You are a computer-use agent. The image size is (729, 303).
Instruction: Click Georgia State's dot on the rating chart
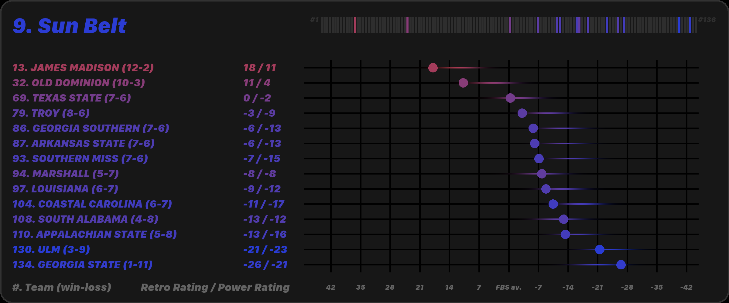[x=621, y=265]
